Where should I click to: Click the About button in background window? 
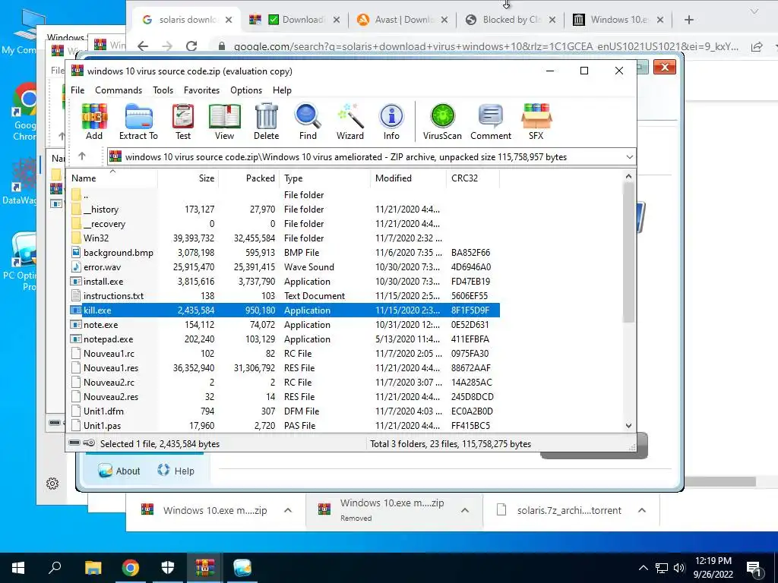click(119, 471)
